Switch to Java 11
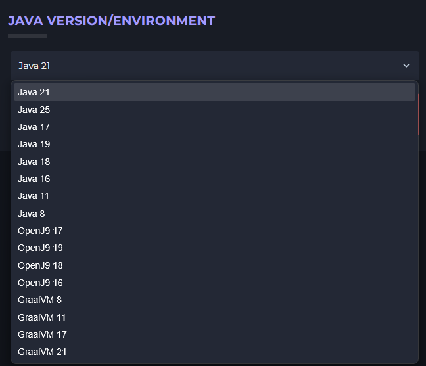The height and width of the screenshot is (366, 426). [34, 196]
